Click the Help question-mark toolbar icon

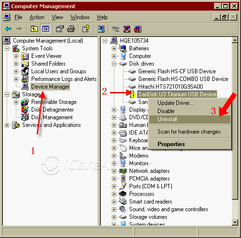[x=86, y=29]
